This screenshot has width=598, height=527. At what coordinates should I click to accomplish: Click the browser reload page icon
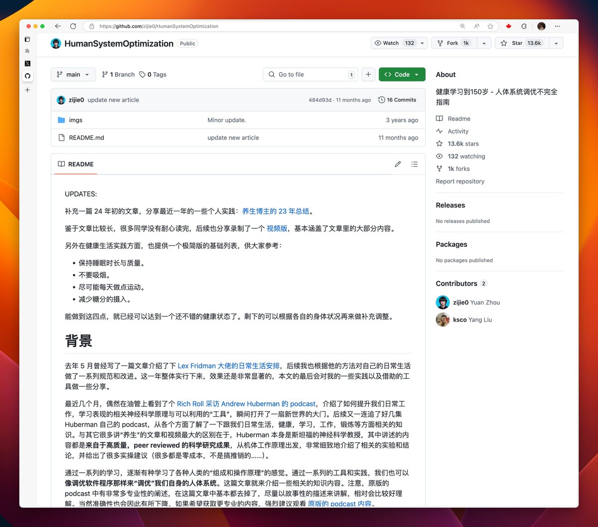click(x=73, y=26)
